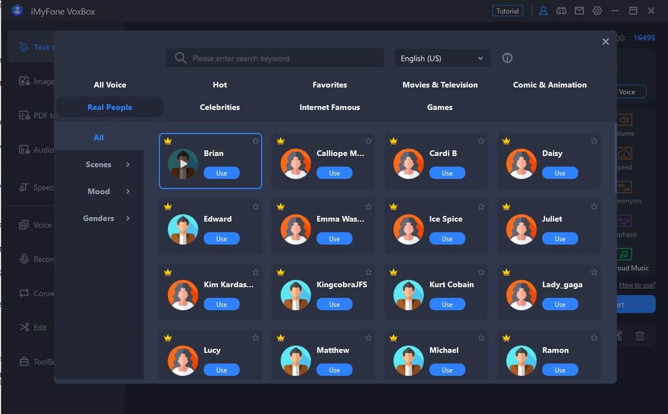Viewport: 668px width, 414px height.
Task: Favorite the Brian voice with star
Action: [255, 141]
